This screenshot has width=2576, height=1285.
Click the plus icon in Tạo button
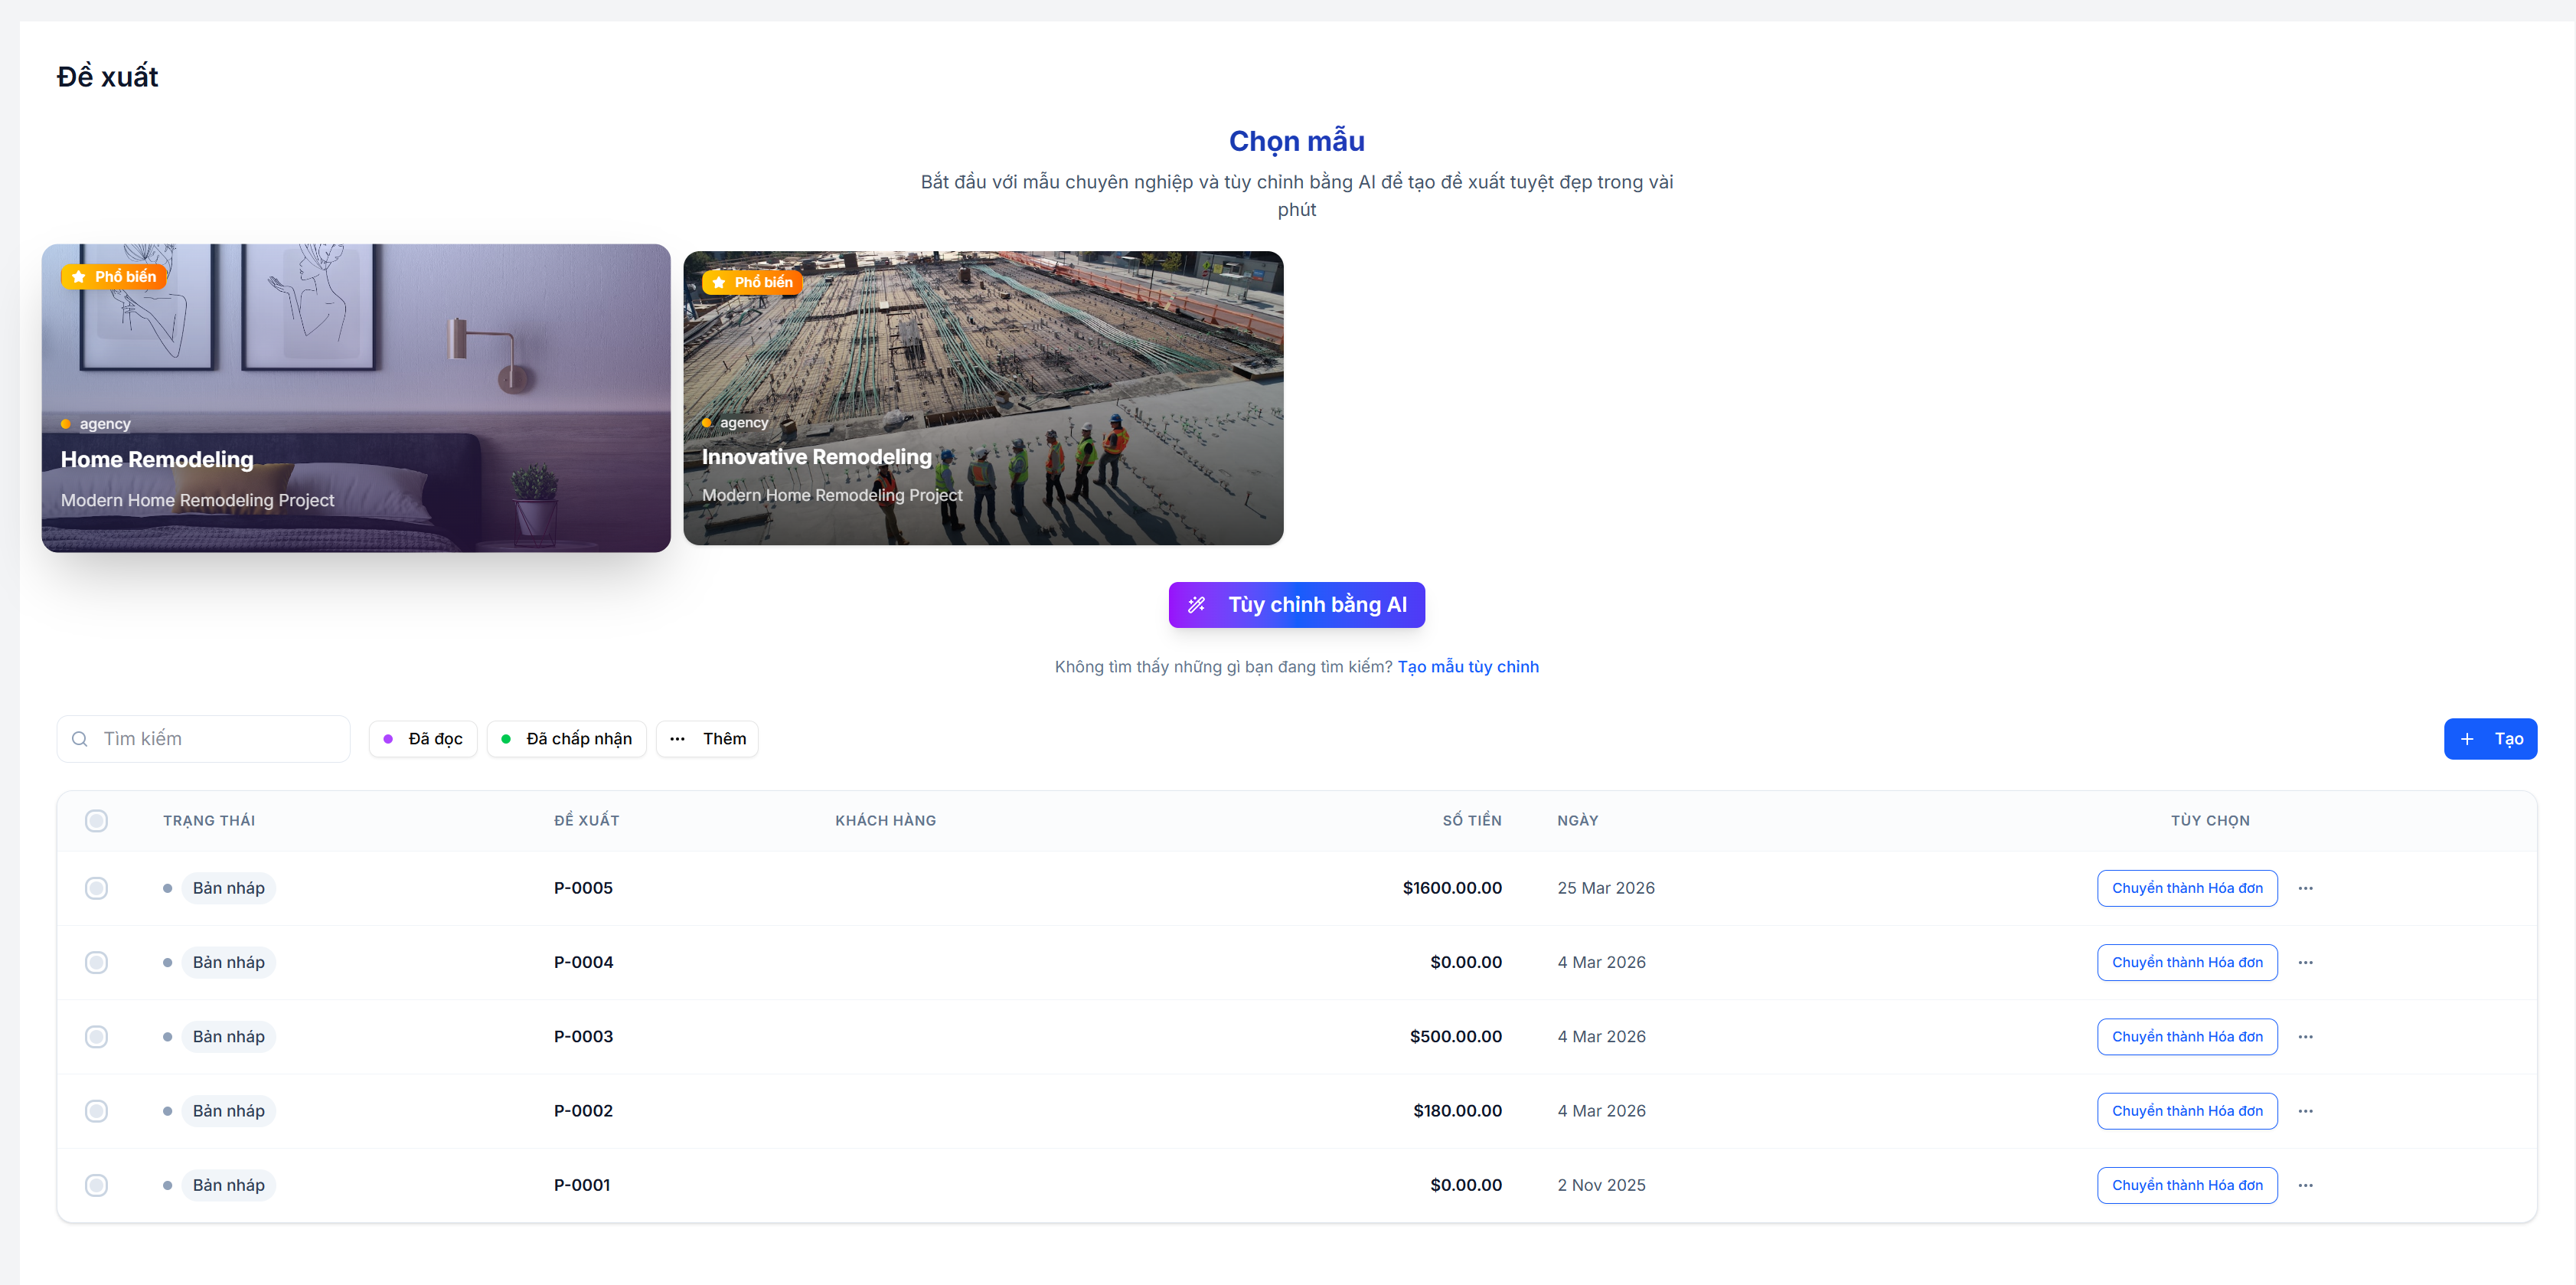(x=2467, y=739)
